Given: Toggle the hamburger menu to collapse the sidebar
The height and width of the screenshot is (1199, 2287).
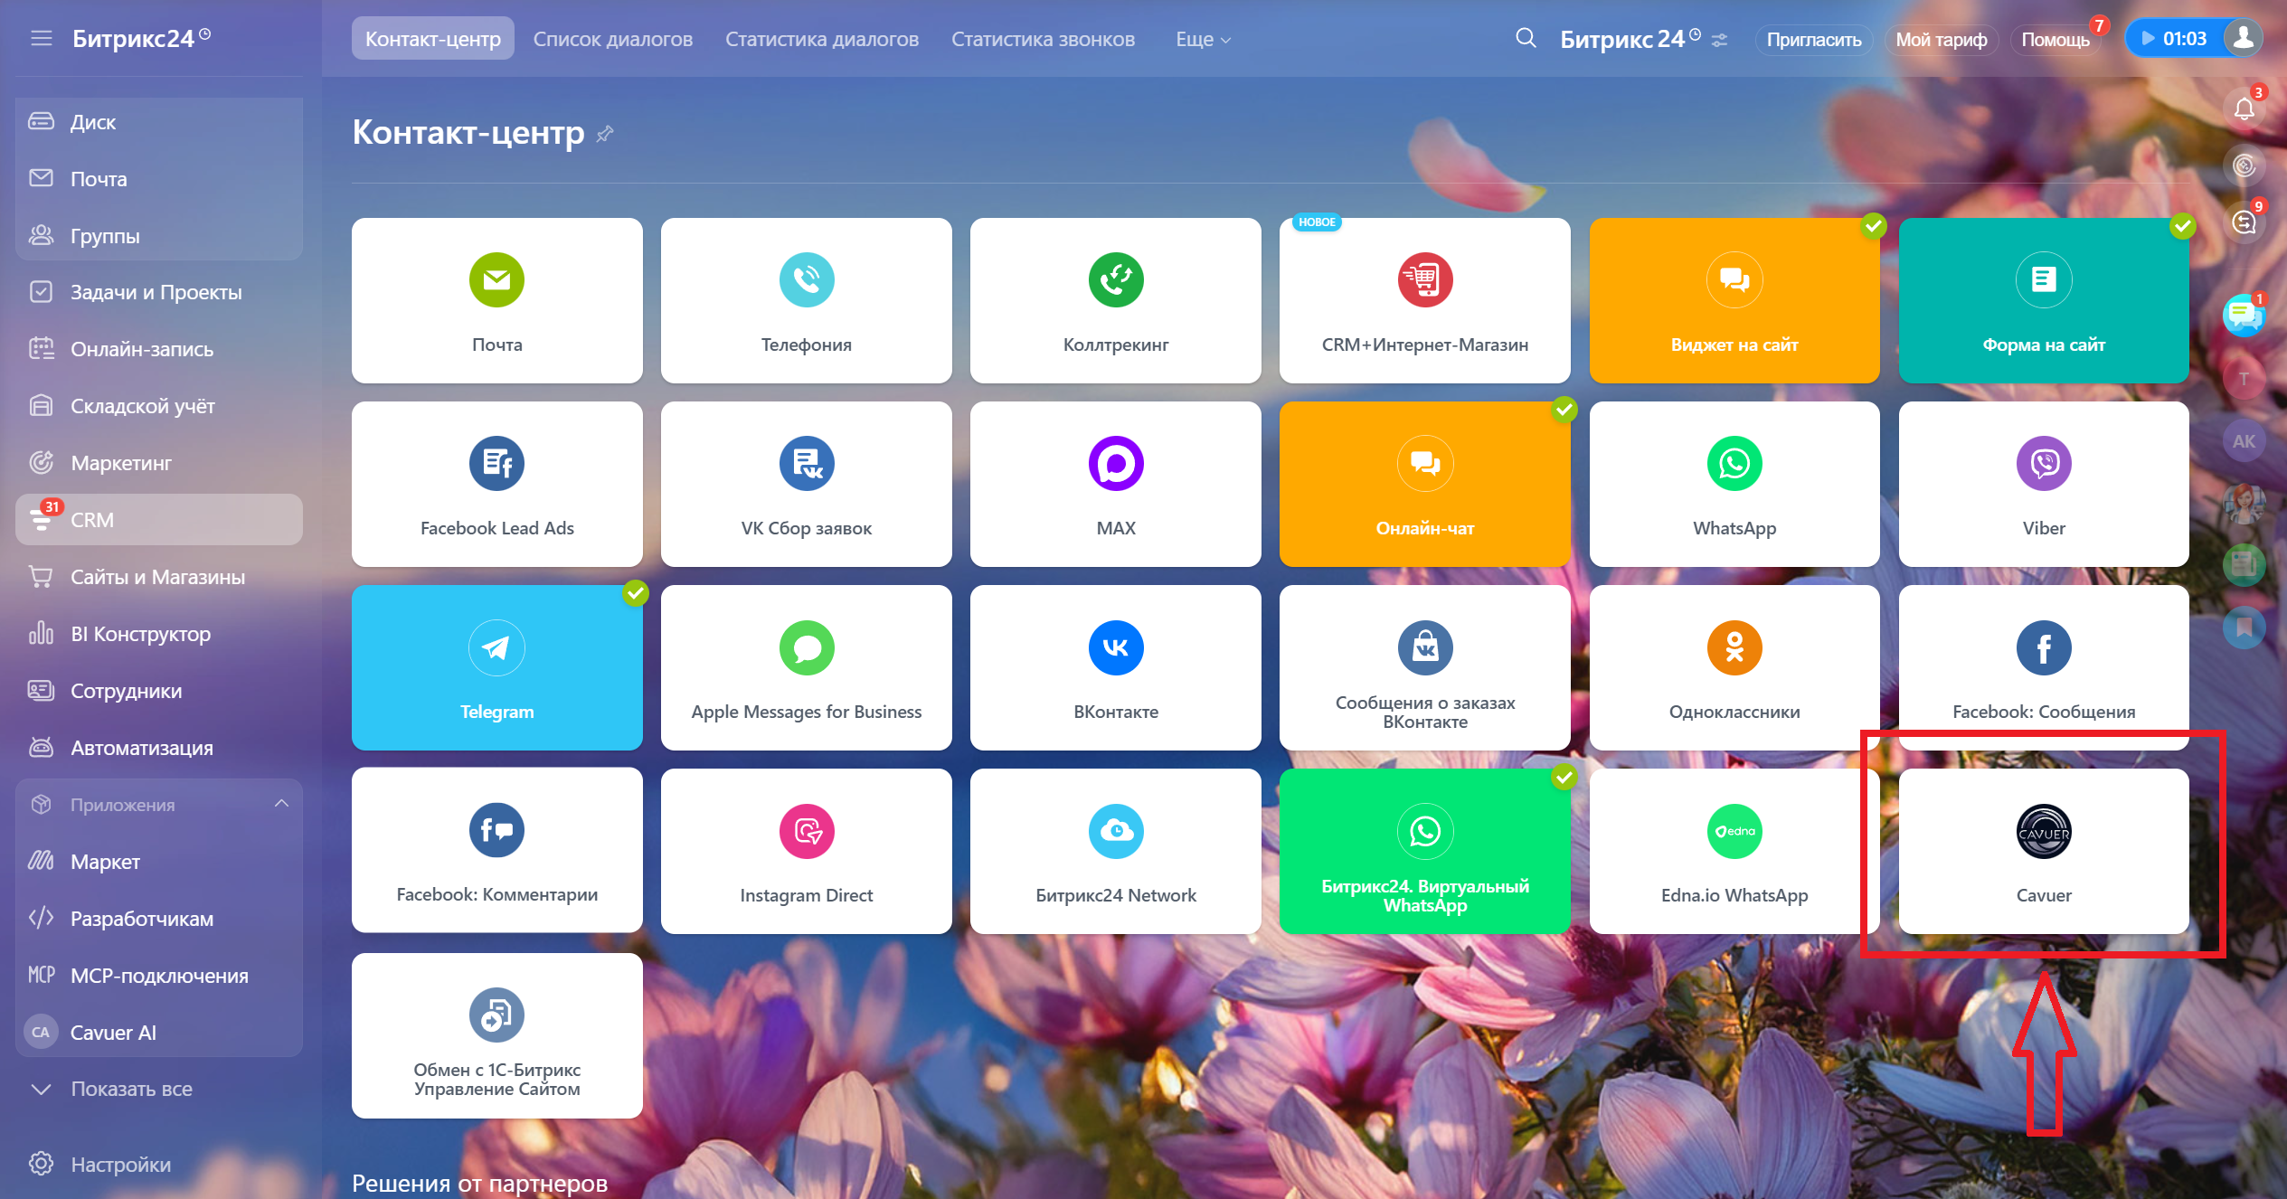Looking at the screenshot, I should pos(41,39).
